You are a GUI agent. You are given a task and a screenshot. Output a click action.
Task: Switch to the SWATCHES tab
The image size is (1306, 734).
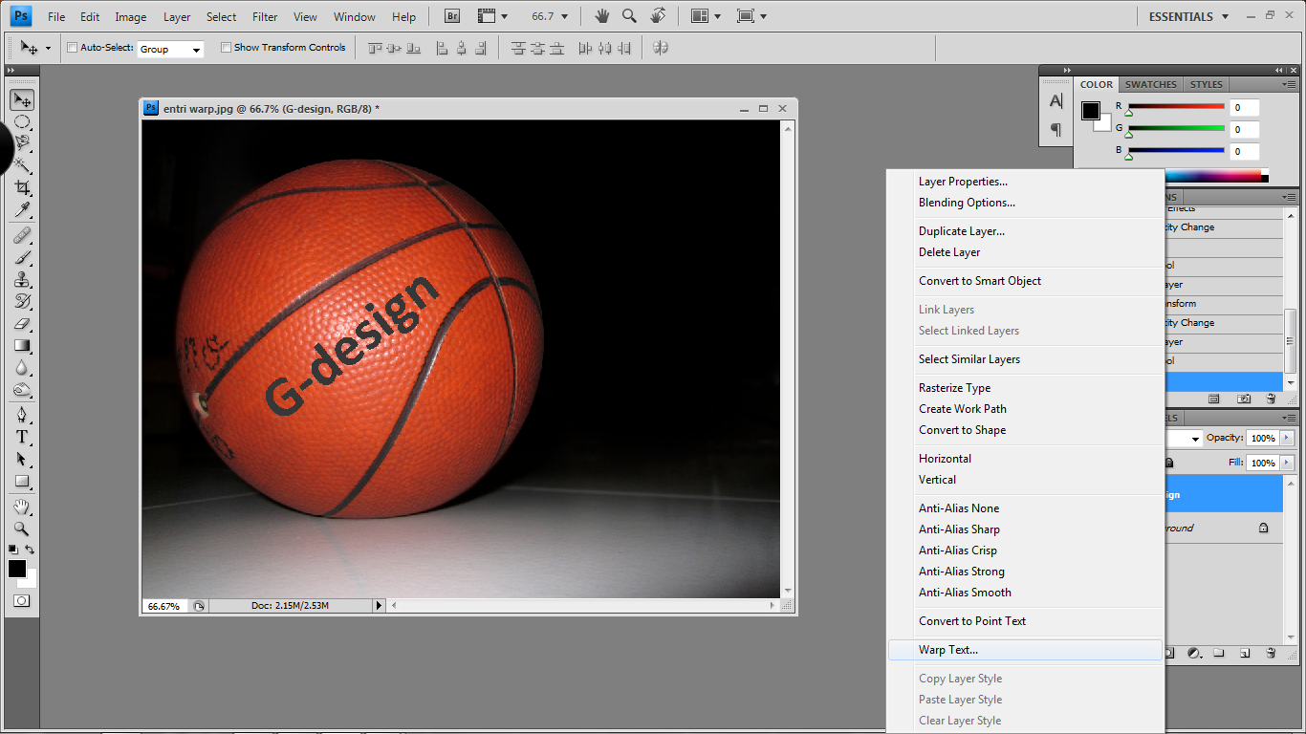[1152, 84]
